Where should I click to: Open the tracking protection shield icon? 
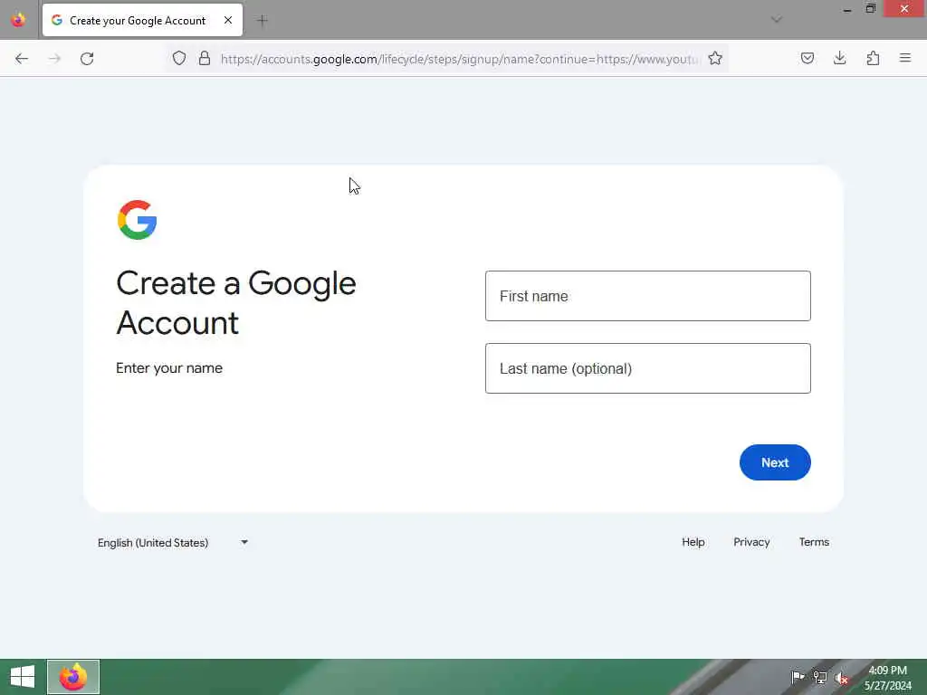(x=179, y=58)
